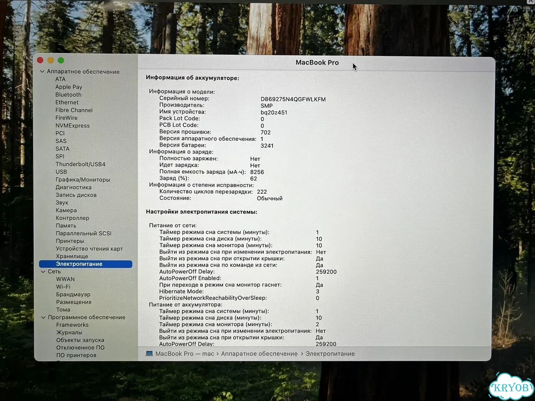Screen dimensions: 535x401
Task: Select Размещения in the sidebar
Action: pos(74,302)
